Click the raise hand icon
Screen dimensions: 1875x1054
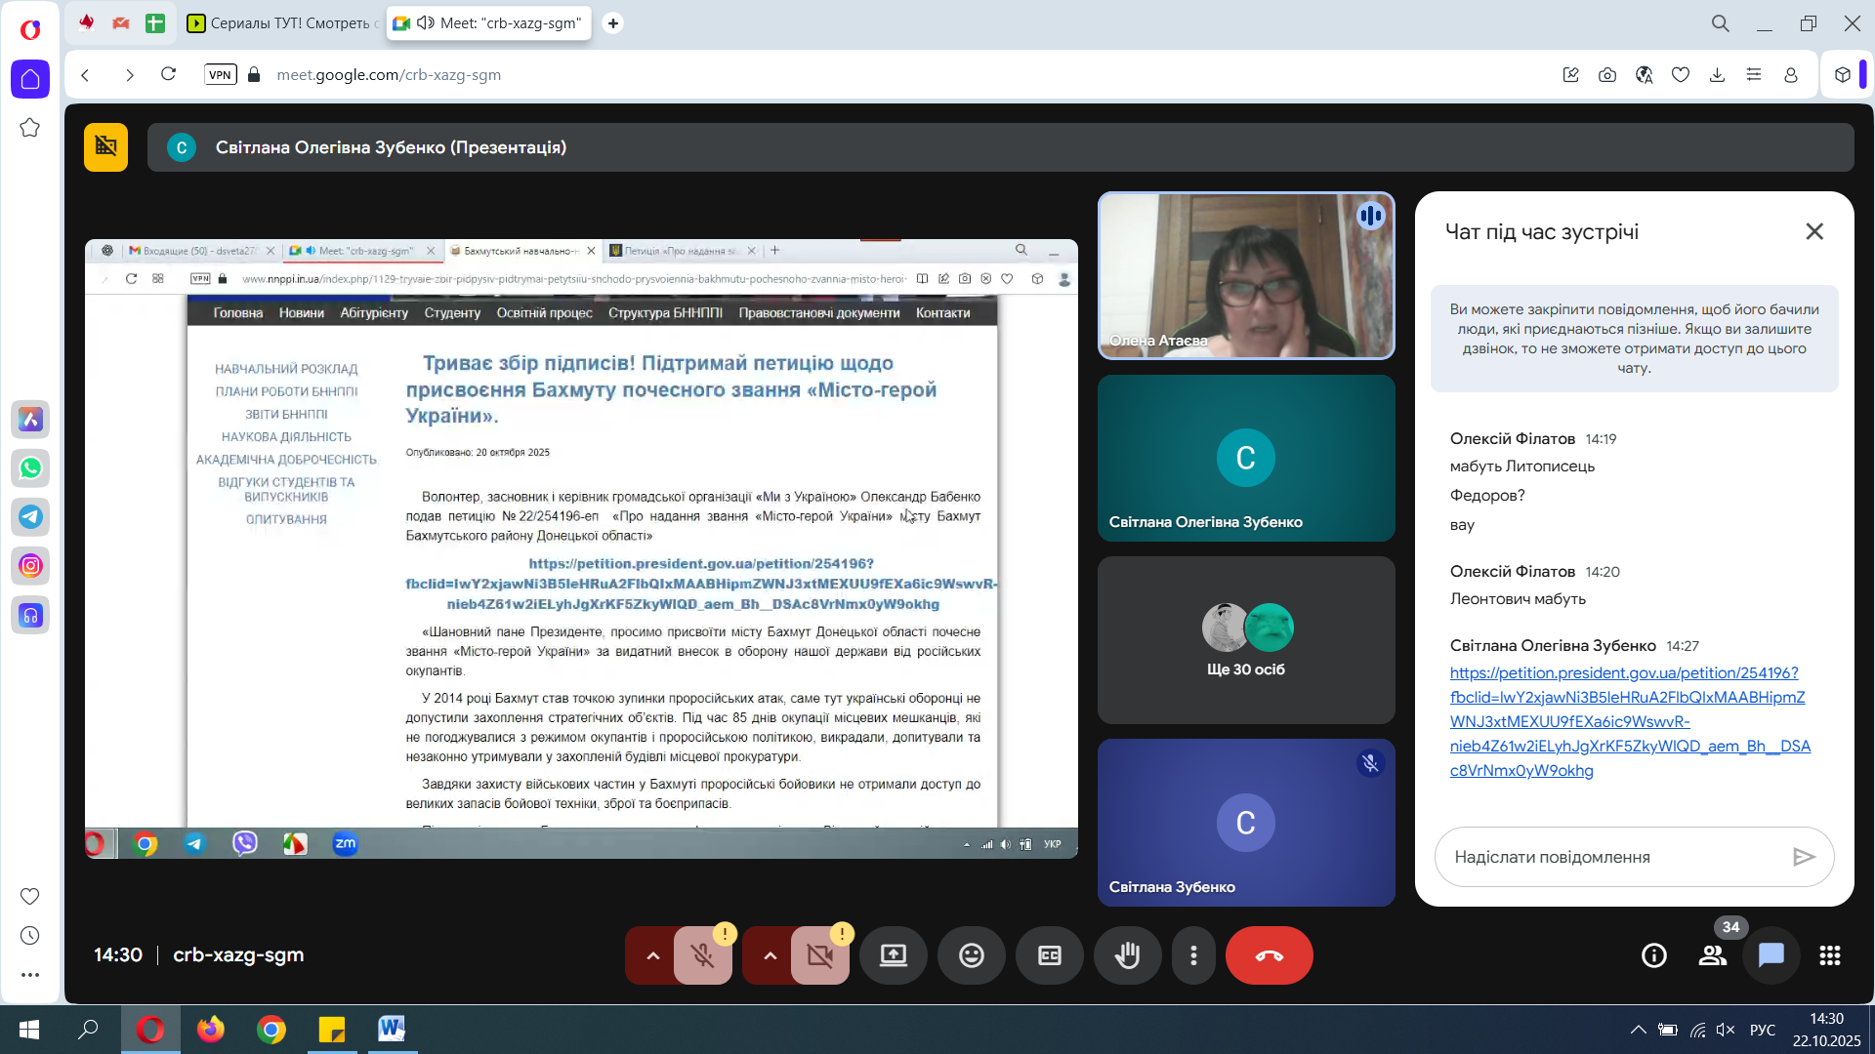pyautogui.click(x=1127, y=955)
